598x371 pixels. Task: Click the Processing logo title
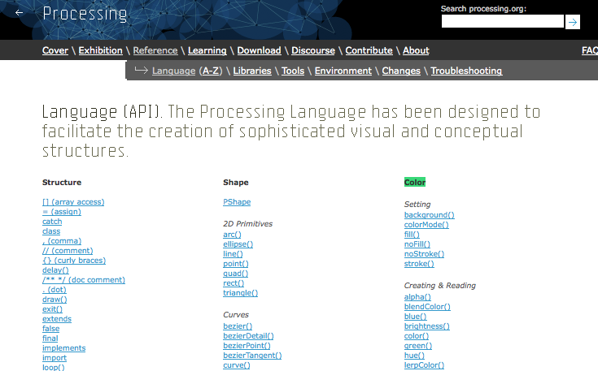coord(85,14)
